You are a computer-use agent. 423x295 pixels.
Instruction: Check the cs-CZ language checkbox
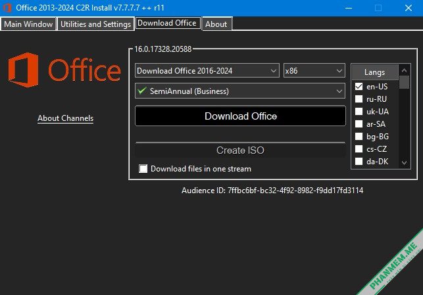click(x=359, y=148)
